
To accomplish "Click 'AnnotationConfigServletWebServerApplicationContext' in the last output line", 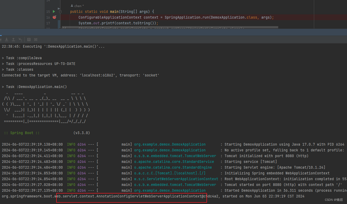I will pyautogui.click(x=149, y=196).
